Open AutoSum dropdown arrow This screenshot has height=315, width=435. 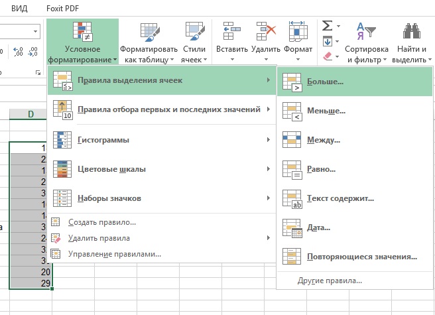338,26
